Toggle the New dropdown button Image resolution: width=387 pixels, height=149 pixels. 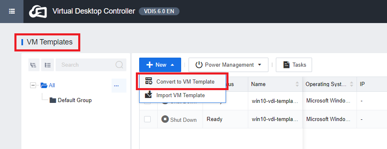[x=160, y=65]
